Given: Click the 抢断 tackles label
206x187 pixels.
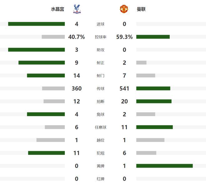Looking at the screenshot, I should 101,101.
